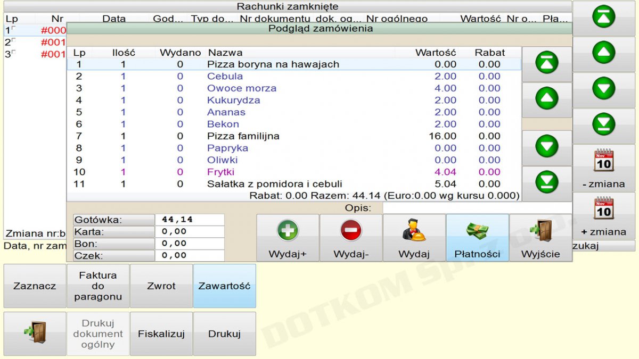Select the Zawartość button
This screenshot has height=359, width=639.
pyautogui.click(x=224, y=286)
